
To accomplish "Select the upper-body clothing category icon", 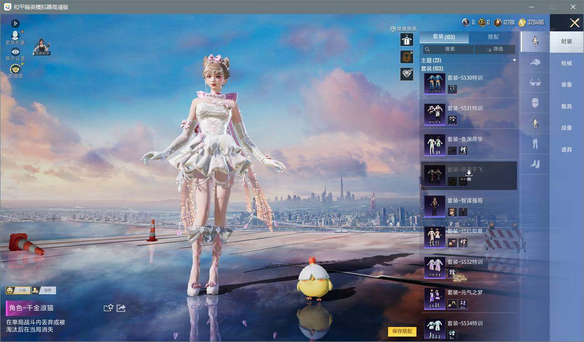I will pos(535,123).
